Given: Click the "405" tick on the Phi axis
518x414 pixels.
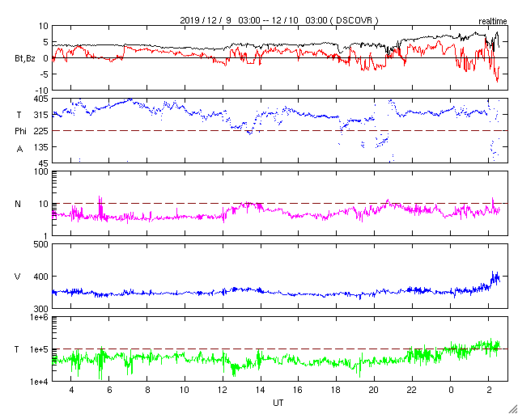Looking at the screenshot, I should point(41,99).
